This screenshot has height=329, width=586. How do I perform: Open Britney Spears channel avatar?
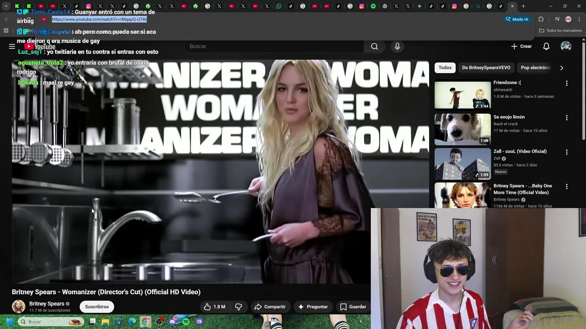click(x=18, y=307)
